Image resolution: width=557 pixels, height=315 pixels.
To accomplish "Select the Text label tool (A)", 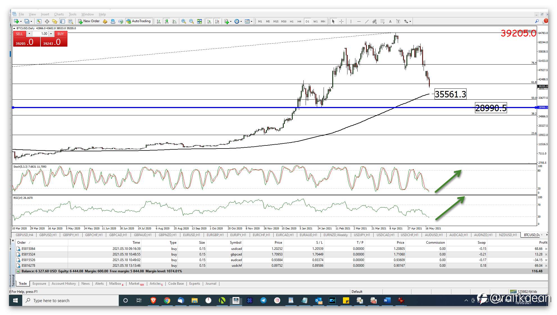I will pyautogui.click(x=390, y=21).
